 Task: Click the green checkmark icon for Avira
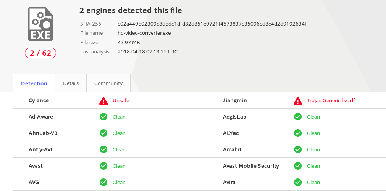point(298,182)
